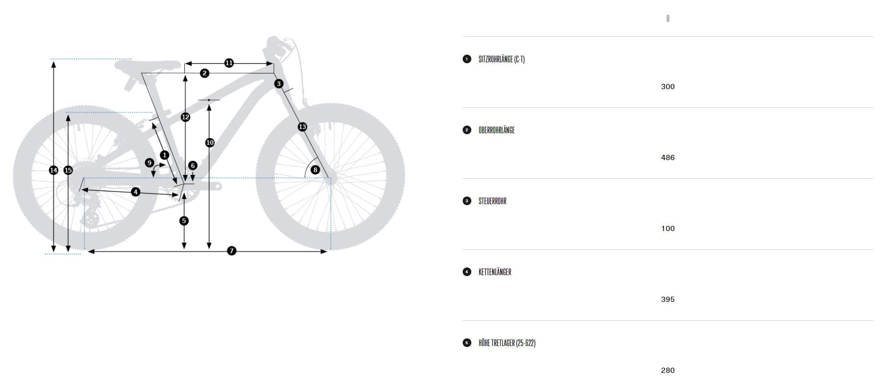Screen dimensions: 886x382
Task: Click numbered bullet 4 in table
Action: coord(467,272)
